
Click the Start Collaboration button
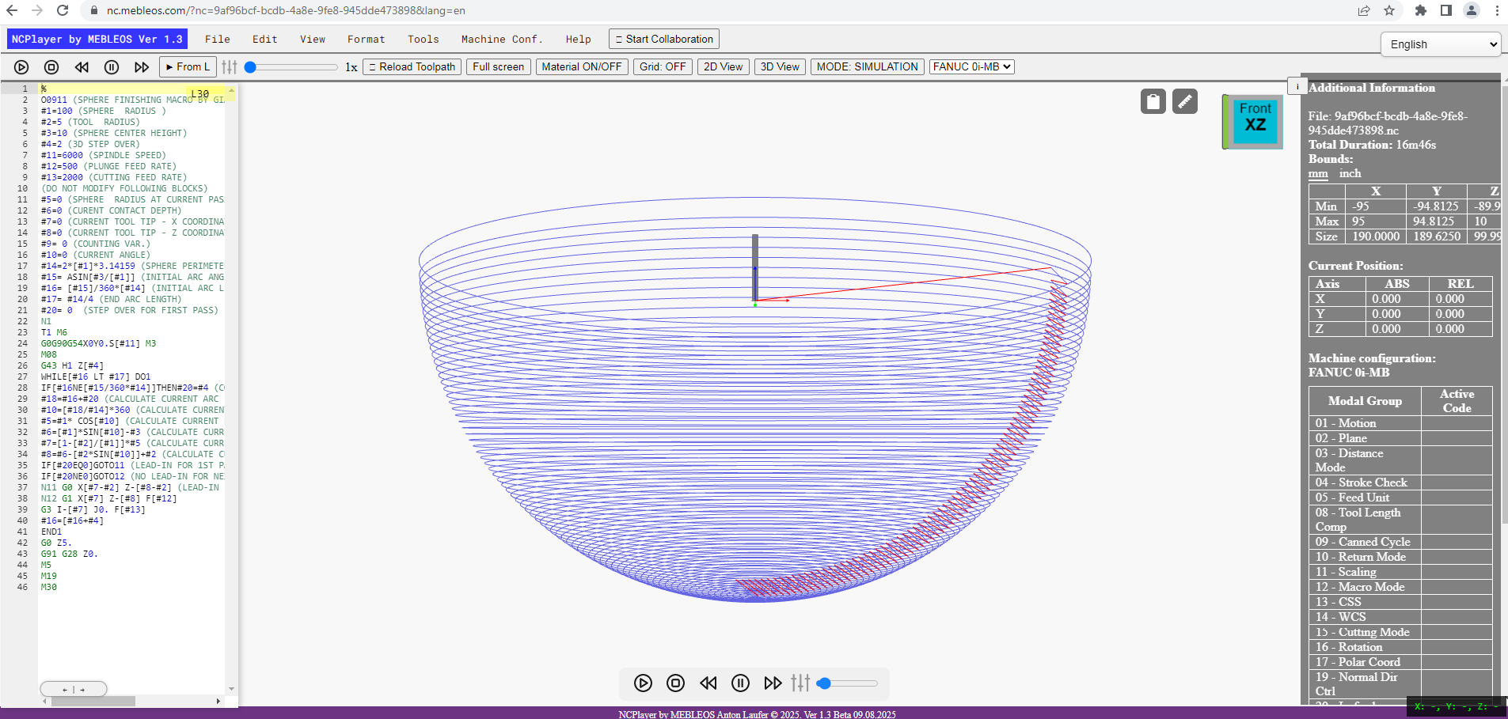[664, 39]
